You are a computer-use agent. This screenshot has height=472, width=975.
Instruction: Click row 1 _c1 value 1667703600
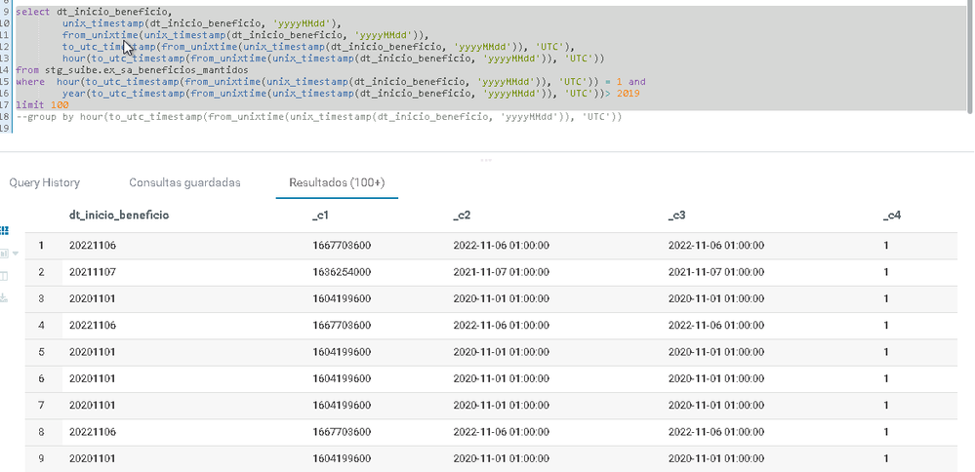[342, 246]
